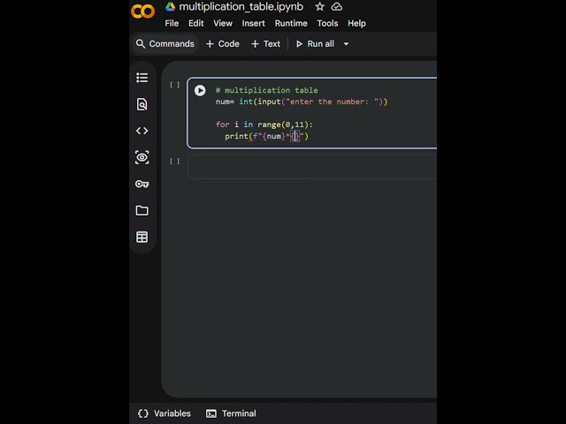This screenshot has width=566, height=424.
Task: Open the Runtime menu
Action: (291, 24)
